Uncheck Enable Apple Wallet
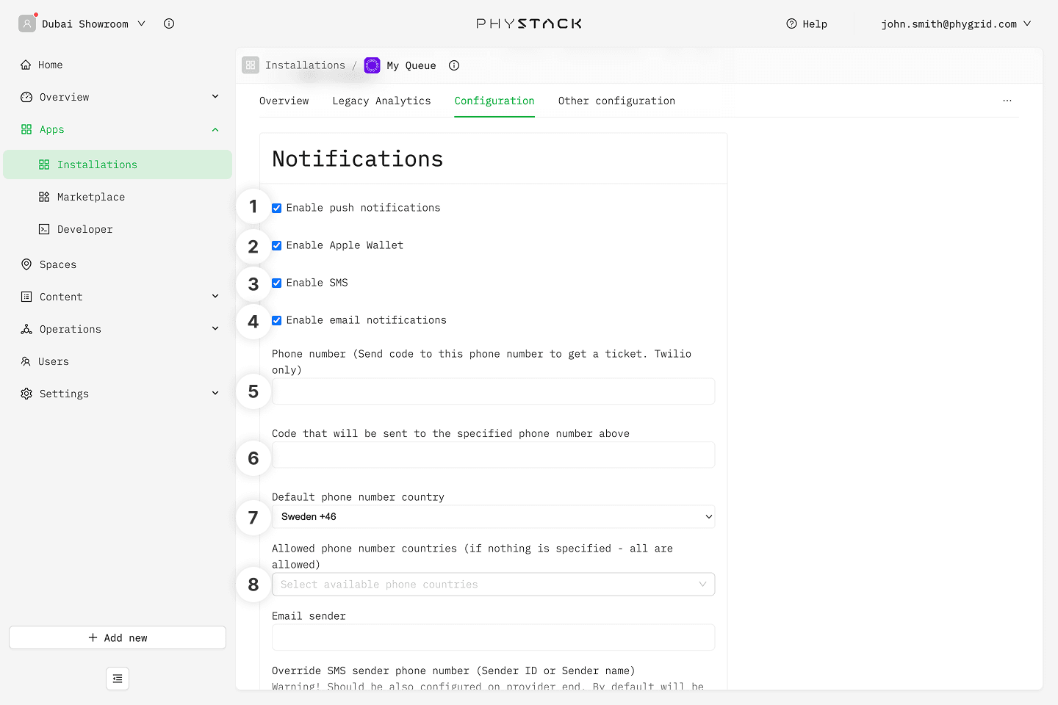The image size is (1058, 705). [x=277, y=246]
